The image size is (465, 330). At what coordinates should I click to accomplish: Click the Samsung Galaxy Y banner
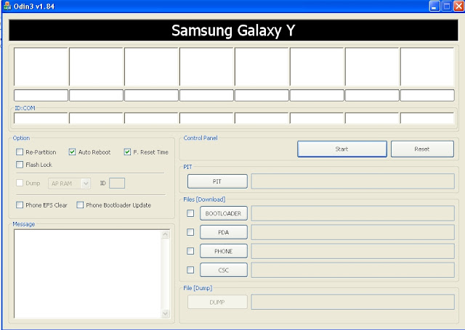(x=233, y=30)
